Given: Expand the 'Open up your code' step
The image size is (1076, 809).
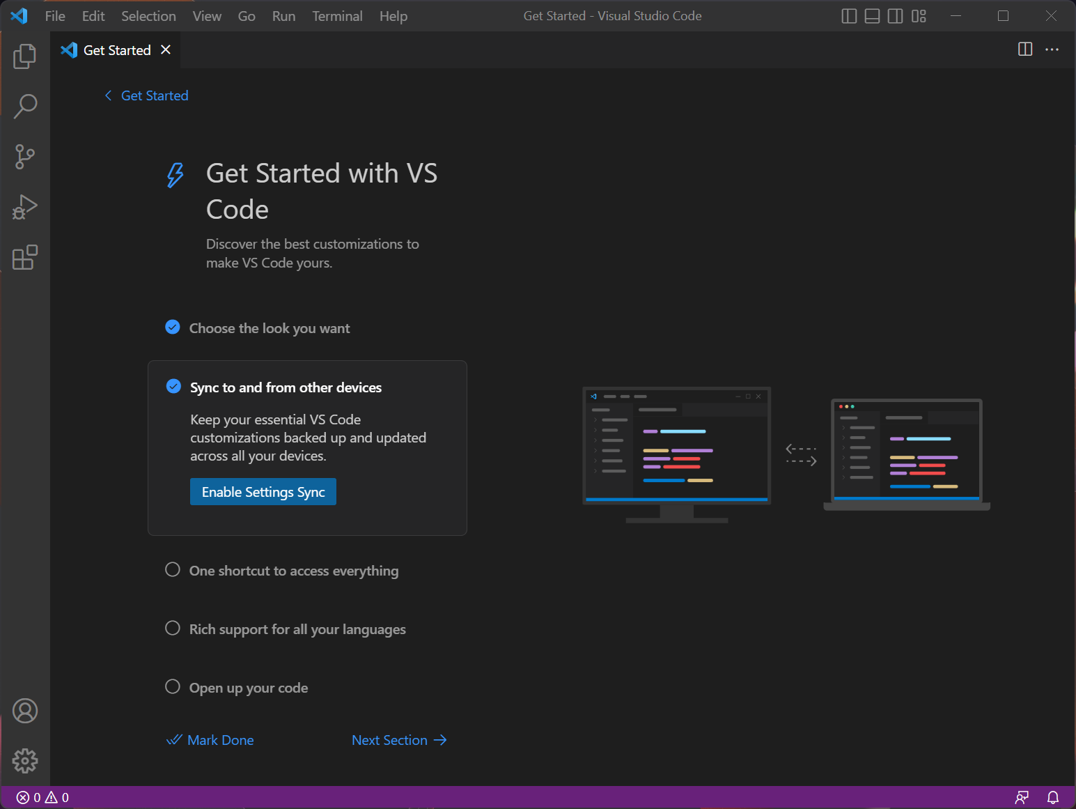Looking at the screenshot, I should pos(249,688).
